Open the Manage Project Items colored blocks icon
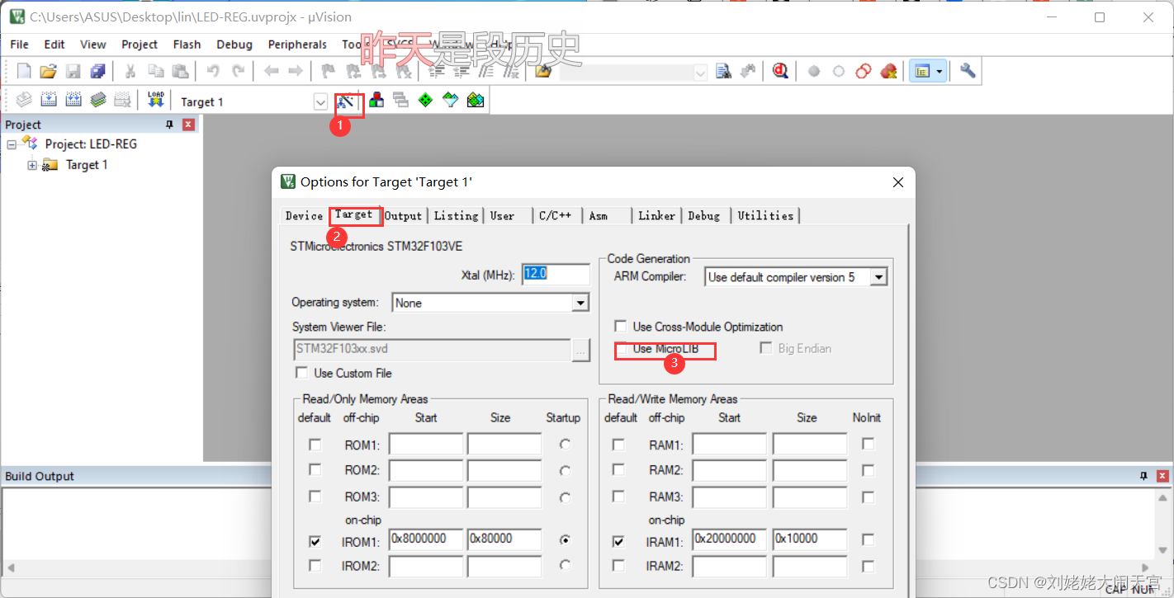 [x=376, y=101]
